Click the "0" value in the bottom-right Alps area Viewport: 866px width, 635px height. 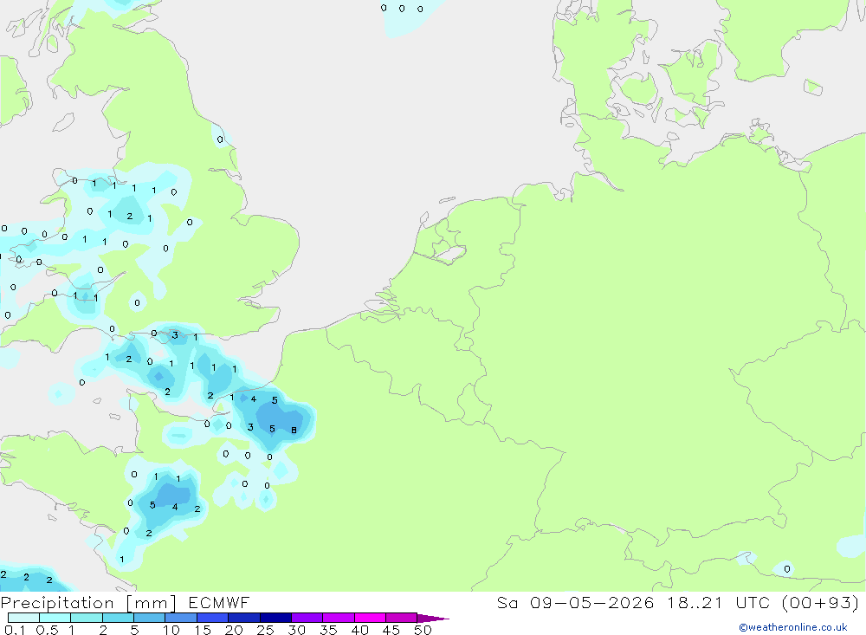tap(787, 568)
